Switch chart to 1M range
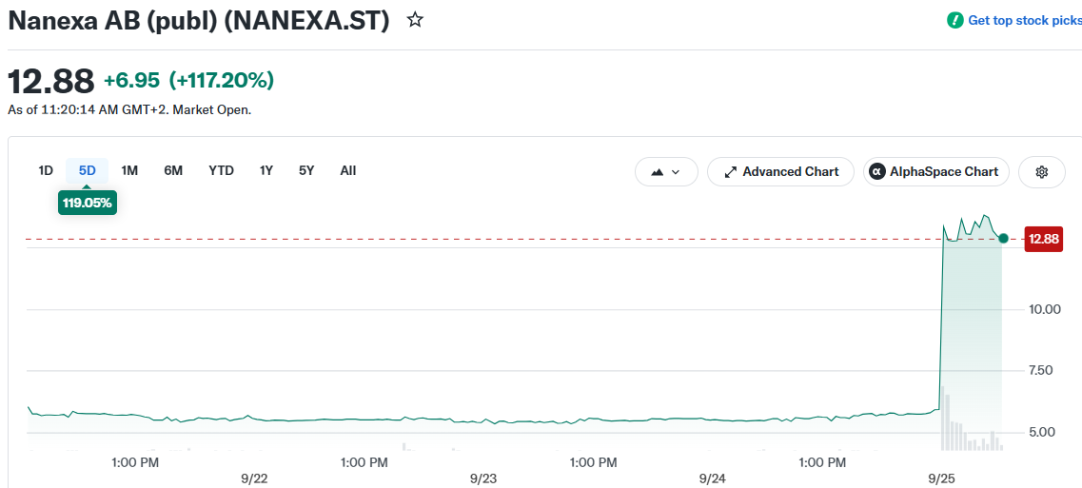This screenshot has height=488, width=1082. pos(129,170)
